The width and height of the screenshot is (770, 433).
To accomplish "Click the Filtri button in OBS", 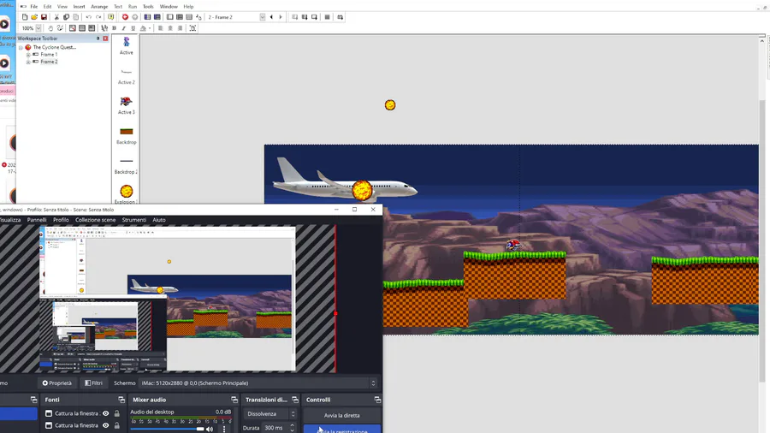I will [x=93, y=383].
